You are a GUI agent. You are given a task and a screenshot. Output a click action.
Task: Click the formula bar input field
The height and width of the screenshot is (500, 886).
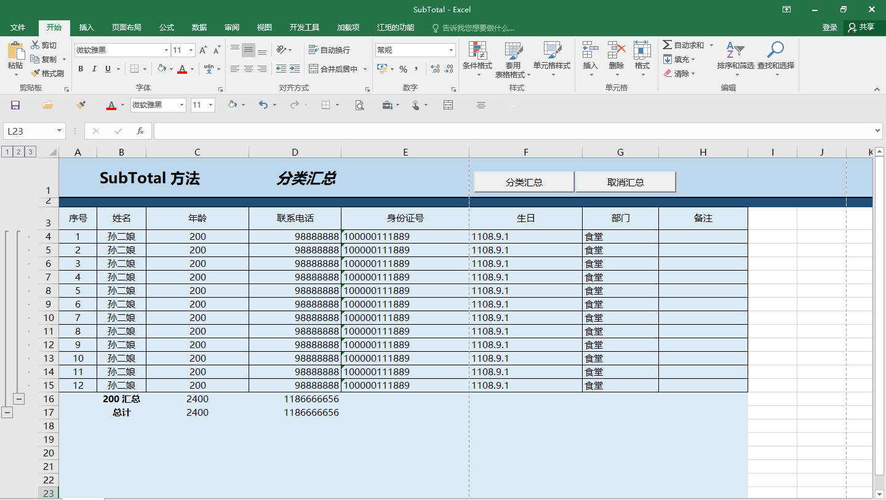coord(513,131)
